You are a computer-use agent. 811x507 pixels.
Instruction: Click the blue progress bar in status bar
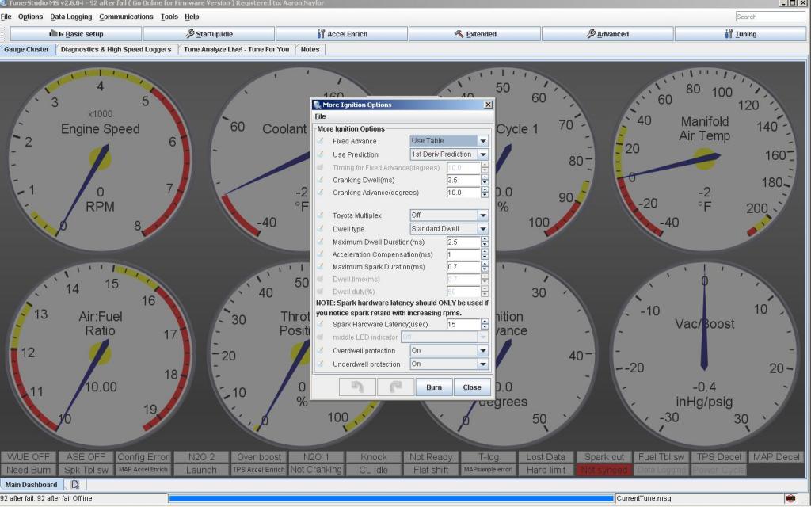[391, 498]
